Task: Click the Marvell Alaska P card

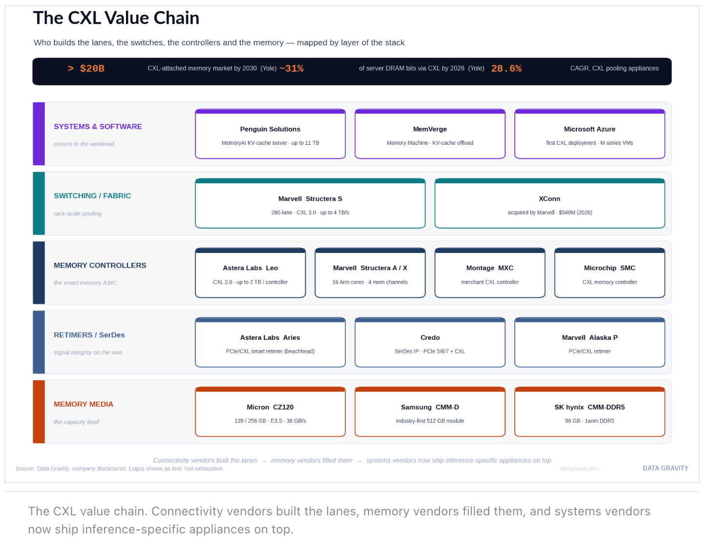Action: 589,342
